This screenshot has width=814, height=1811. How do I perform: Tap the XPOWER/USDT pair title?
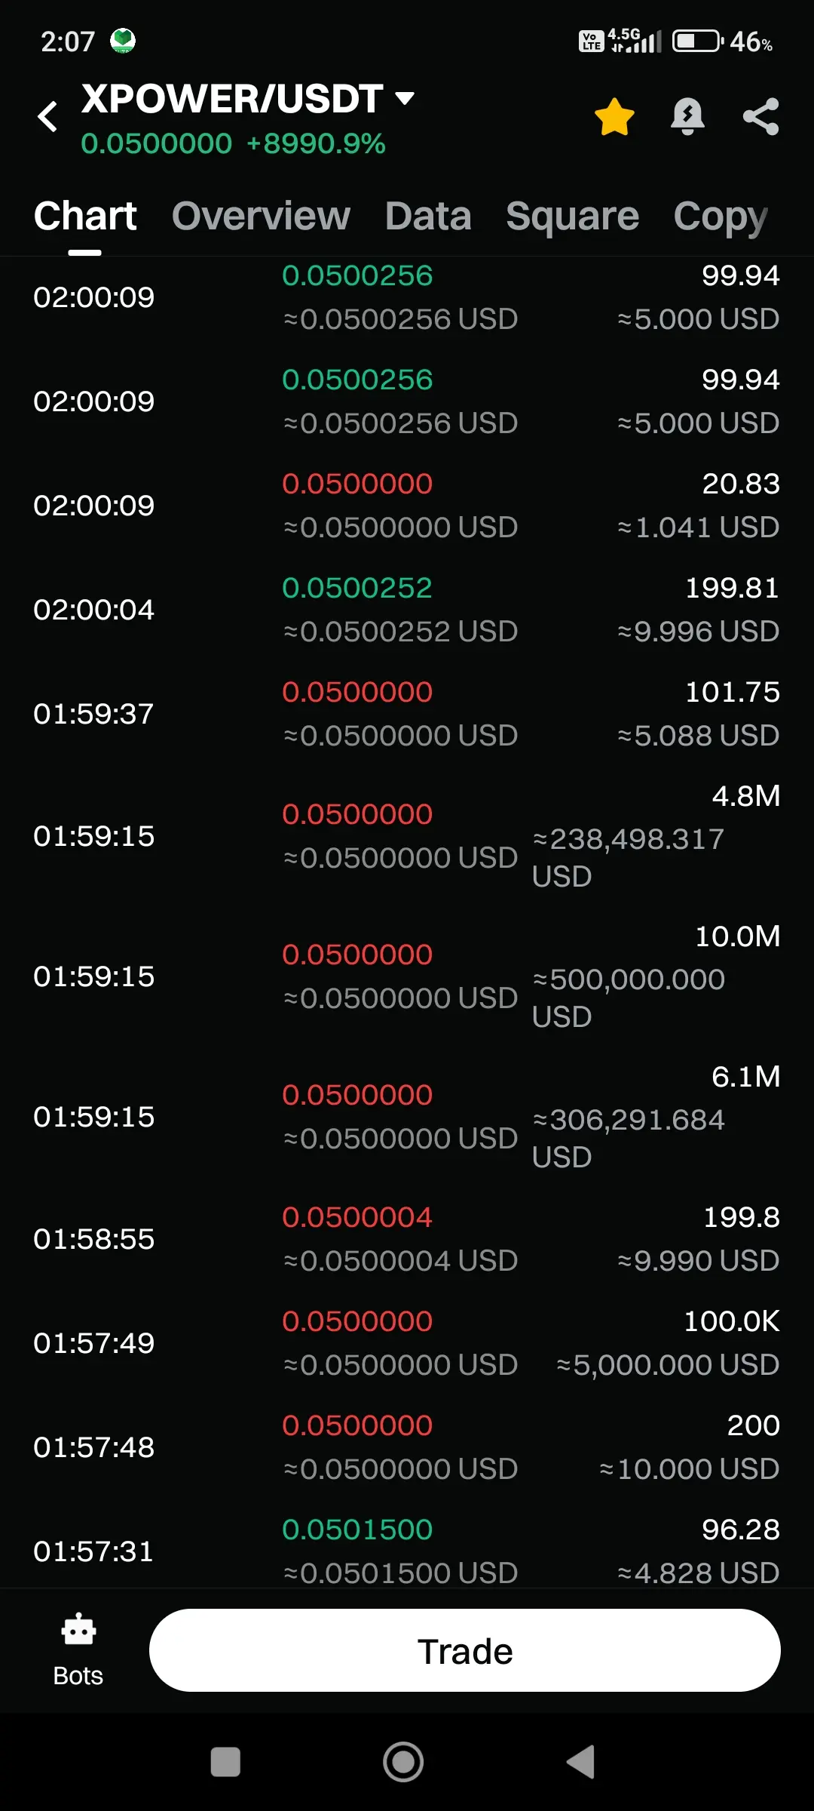[232, 99]
